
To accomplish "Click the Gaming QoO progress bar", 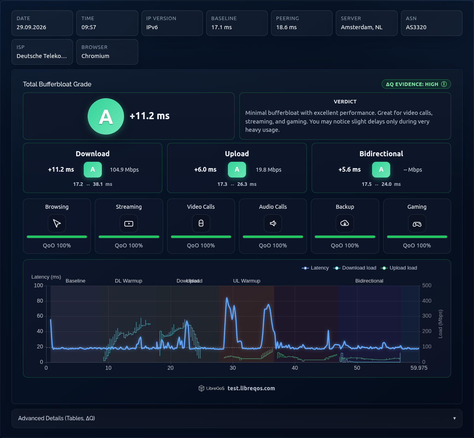I will (417, 237).
